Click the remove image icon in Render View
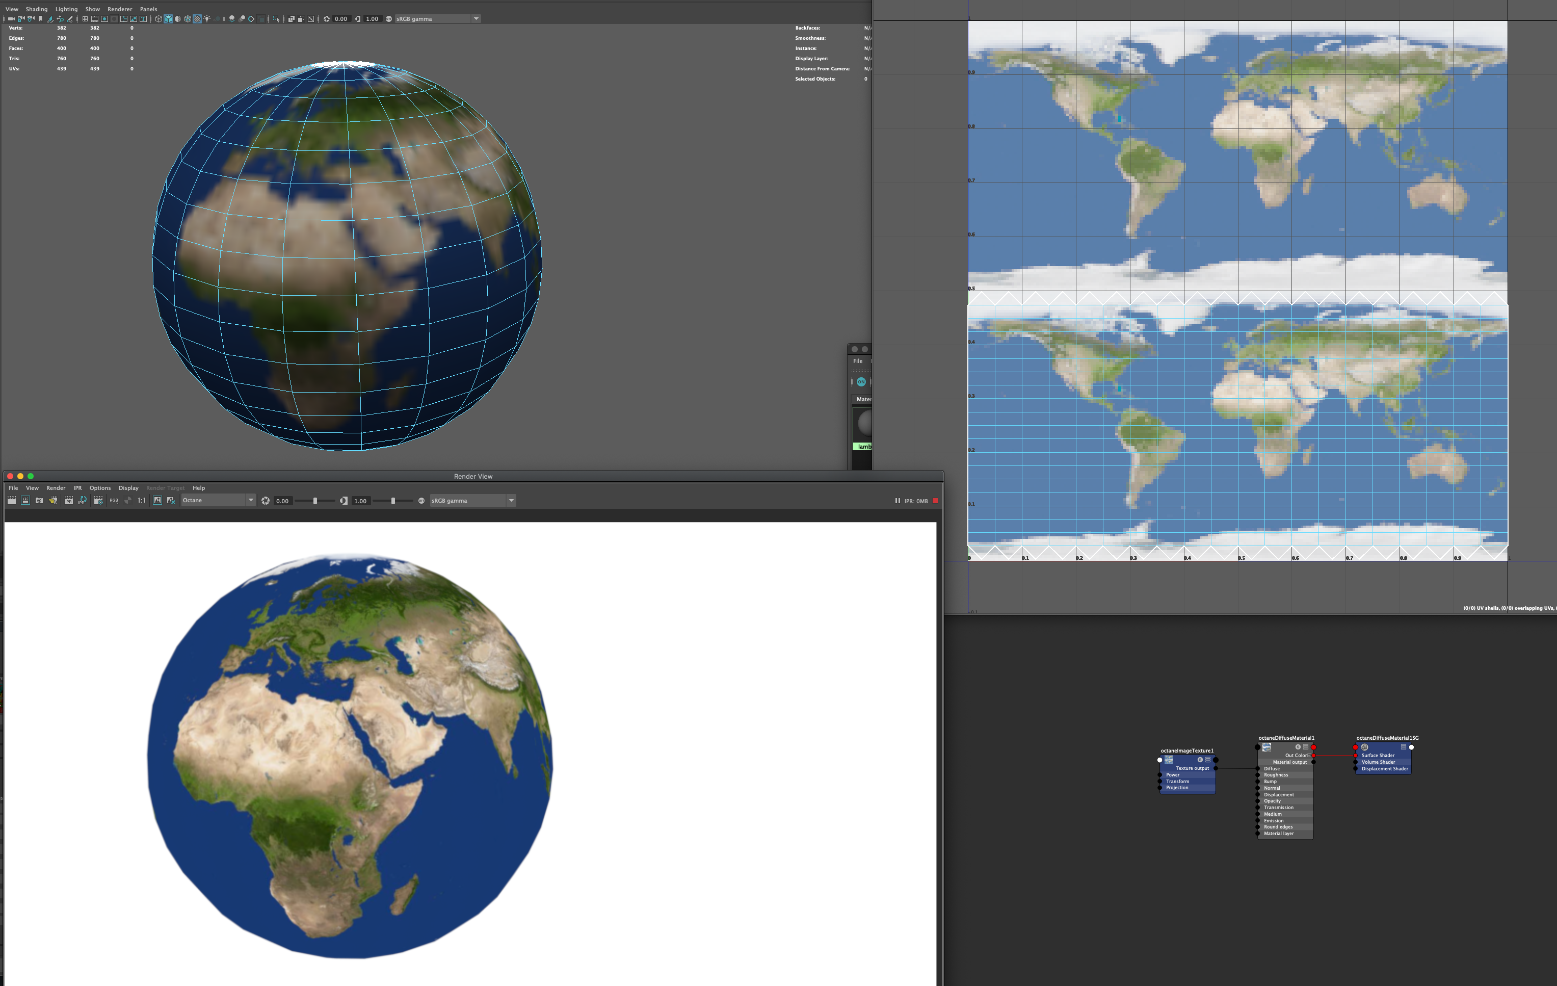Image resolution: width=1557 pixels, height=986 pixels. [x=171, y=501]
